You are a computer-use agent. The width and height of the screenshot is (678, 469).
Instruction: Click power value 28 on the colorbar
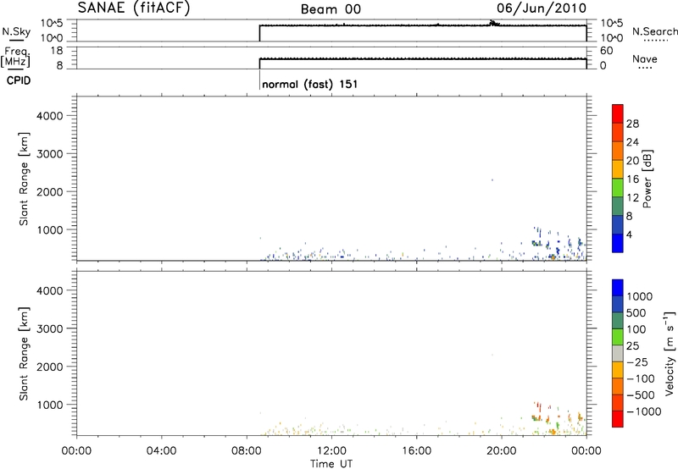tap(632, 124)
